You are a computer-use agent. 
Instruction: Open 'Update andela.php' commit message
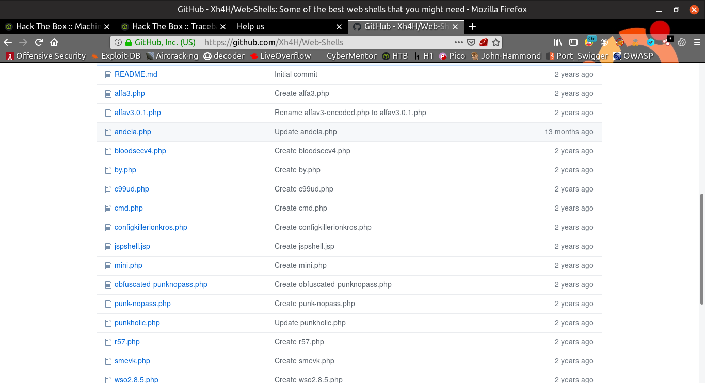[x=306, y=132]
